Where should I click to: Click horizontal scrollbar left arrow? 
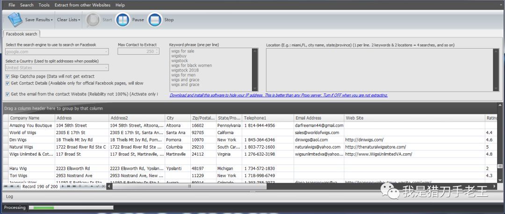pyautogui.click(x=109, y=186)
